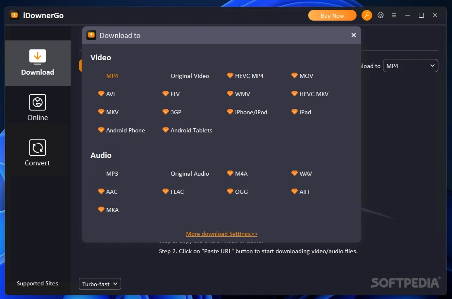Select MP4 video format option
Screen dimensions: 452x299
pyautogui.click(x=112, y=76)
